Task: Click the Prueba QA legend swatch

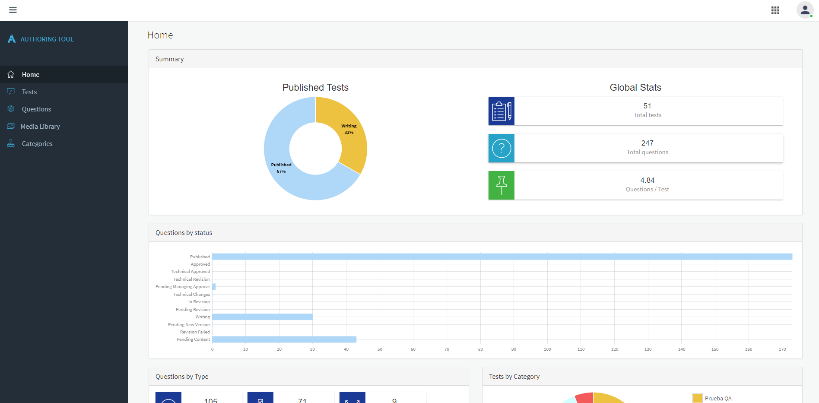Action: 697,398
